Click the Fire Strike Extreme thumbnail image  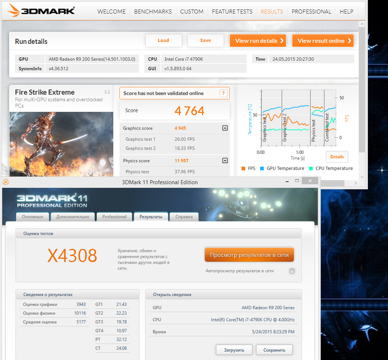61,144
